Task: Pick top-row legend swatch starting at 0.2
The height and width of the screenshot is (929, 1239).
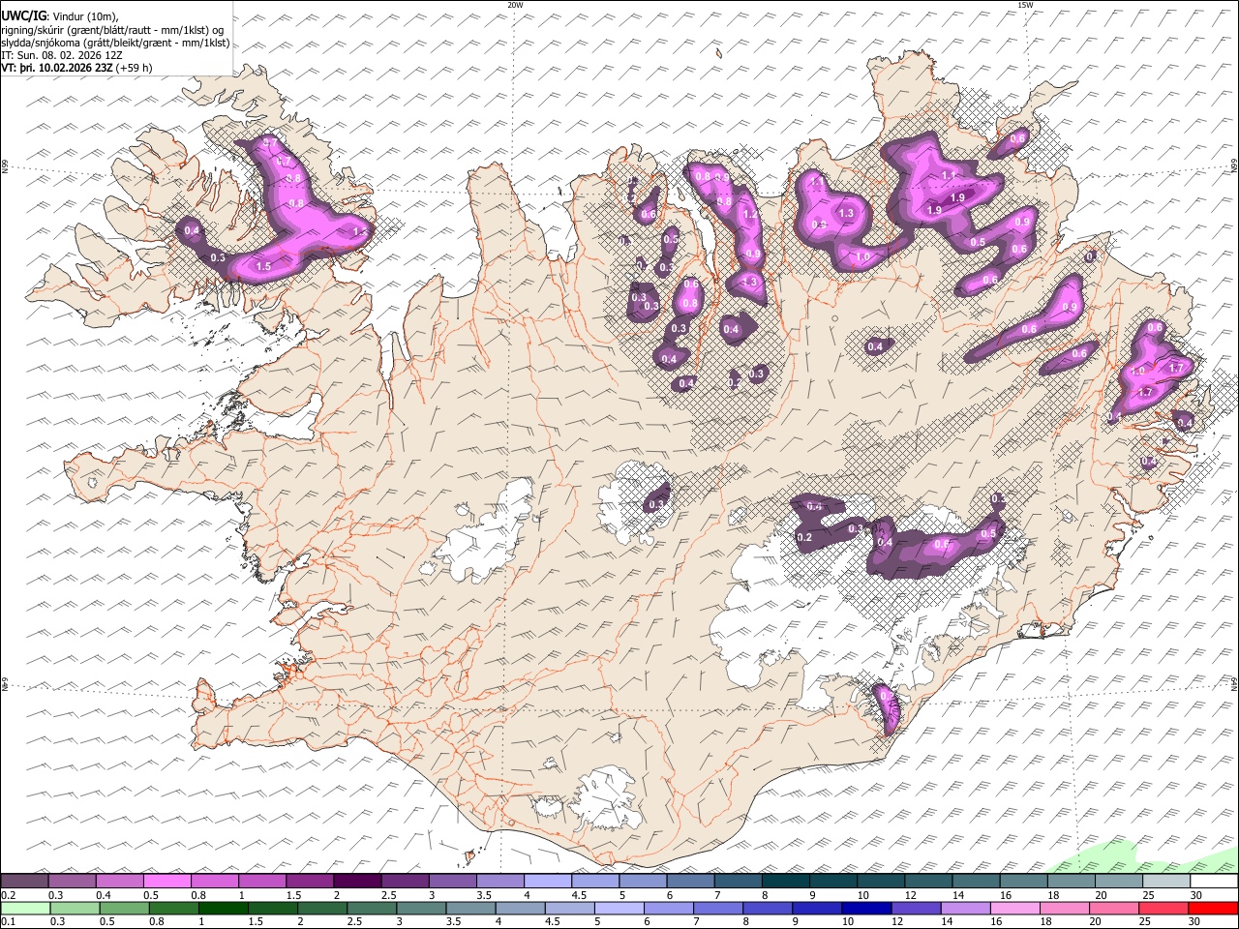Action: 24,882
